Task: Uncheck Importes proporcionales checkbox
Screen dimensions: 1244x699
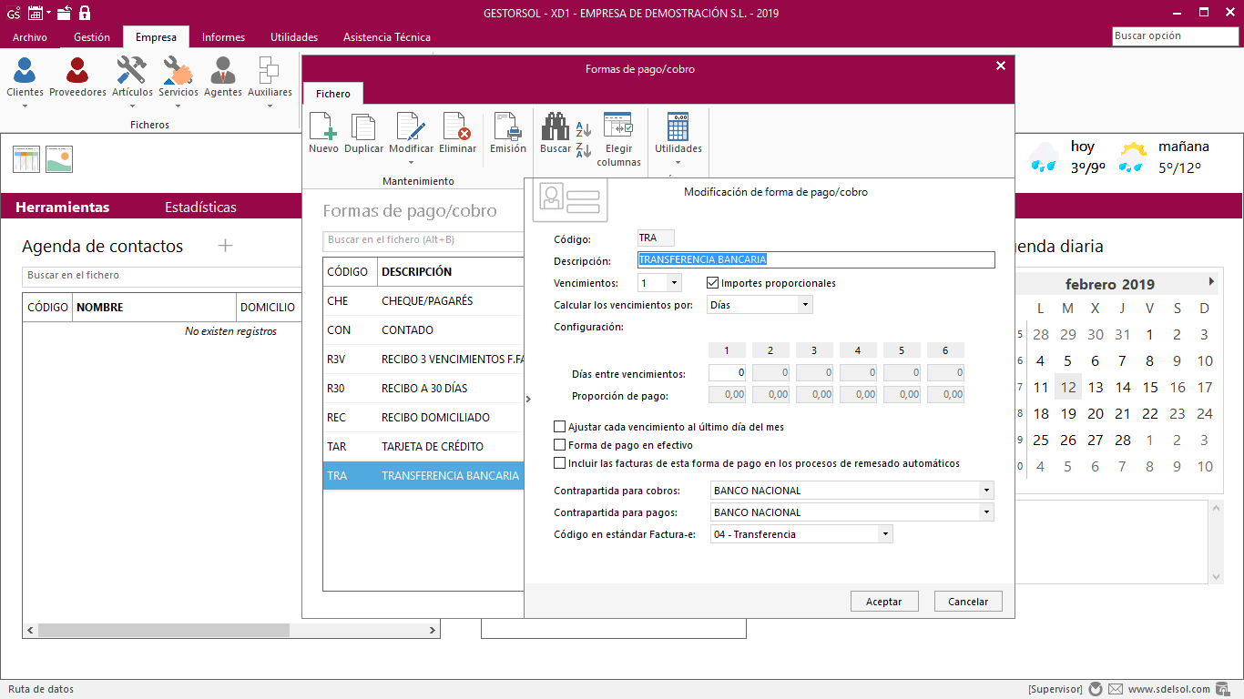Action: [713, 283]
